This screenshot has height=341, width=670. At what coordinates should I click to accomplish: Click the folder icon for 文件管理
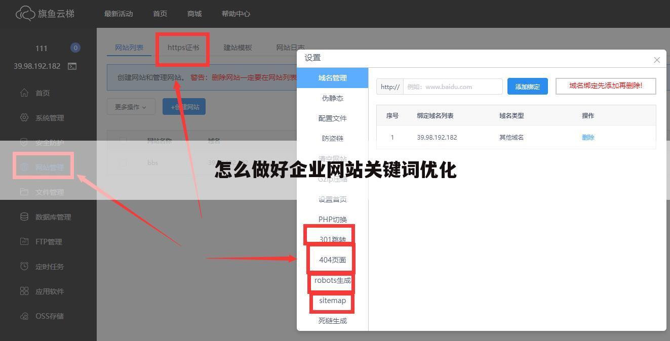click(24, 192)
